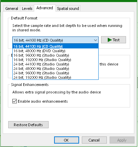Pick 24 bit, 44100 Hz (Studio Quality)

55,64
